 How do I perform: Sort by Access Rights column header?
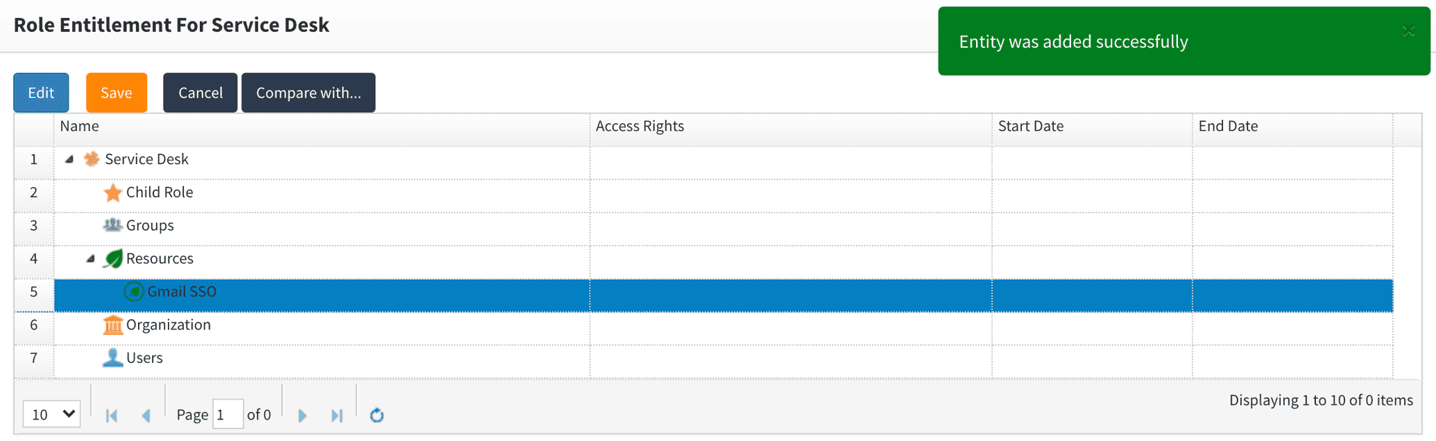click(x=640, y=126)
